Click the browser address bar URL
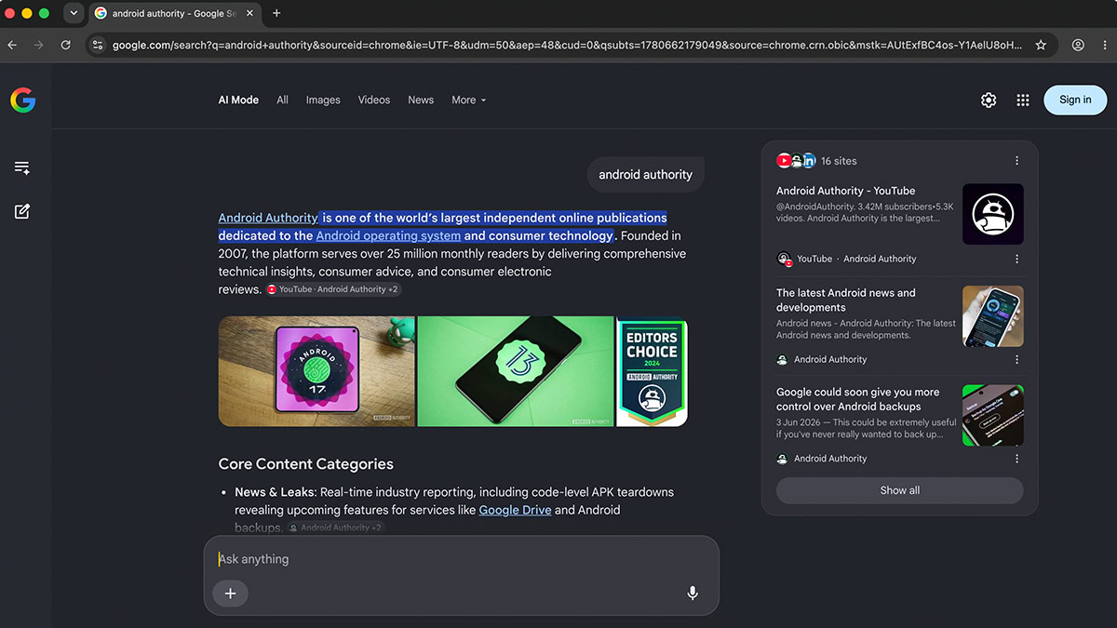Image resolution: width=1117 pixels, height=628 pixels. point(566,45)
